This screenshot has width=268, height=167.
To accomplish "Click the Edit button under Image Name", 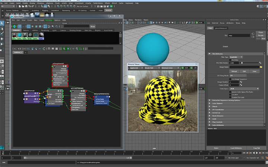I will [244, 71].
